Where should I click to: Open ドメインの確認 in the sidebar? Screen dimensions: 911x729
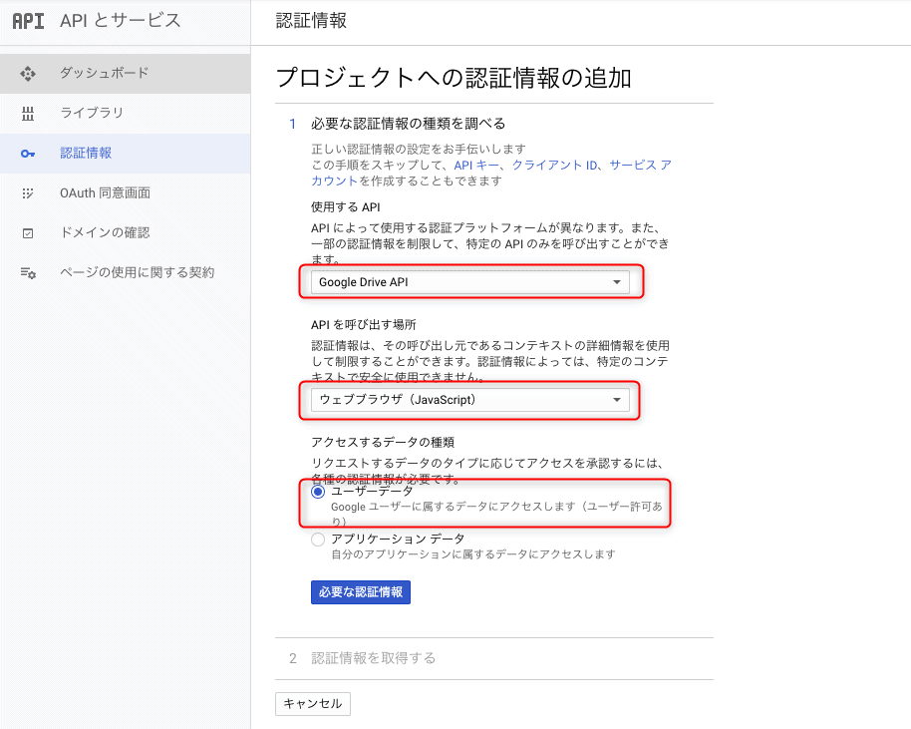pos(105,232)
